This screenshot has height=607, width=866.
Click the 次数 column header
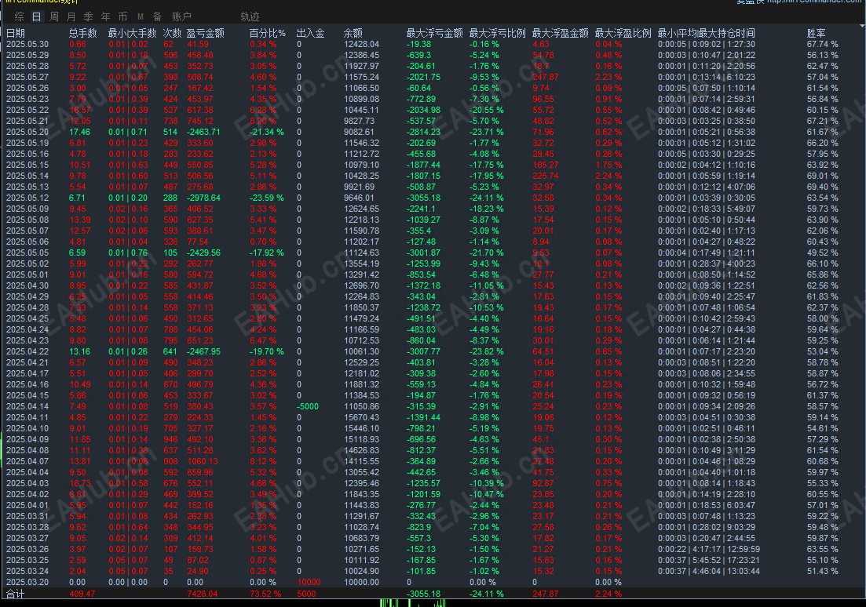point(172,33)
